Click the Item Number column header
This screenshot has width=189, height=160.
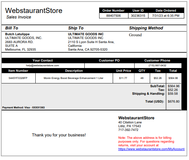coord(18,71)
